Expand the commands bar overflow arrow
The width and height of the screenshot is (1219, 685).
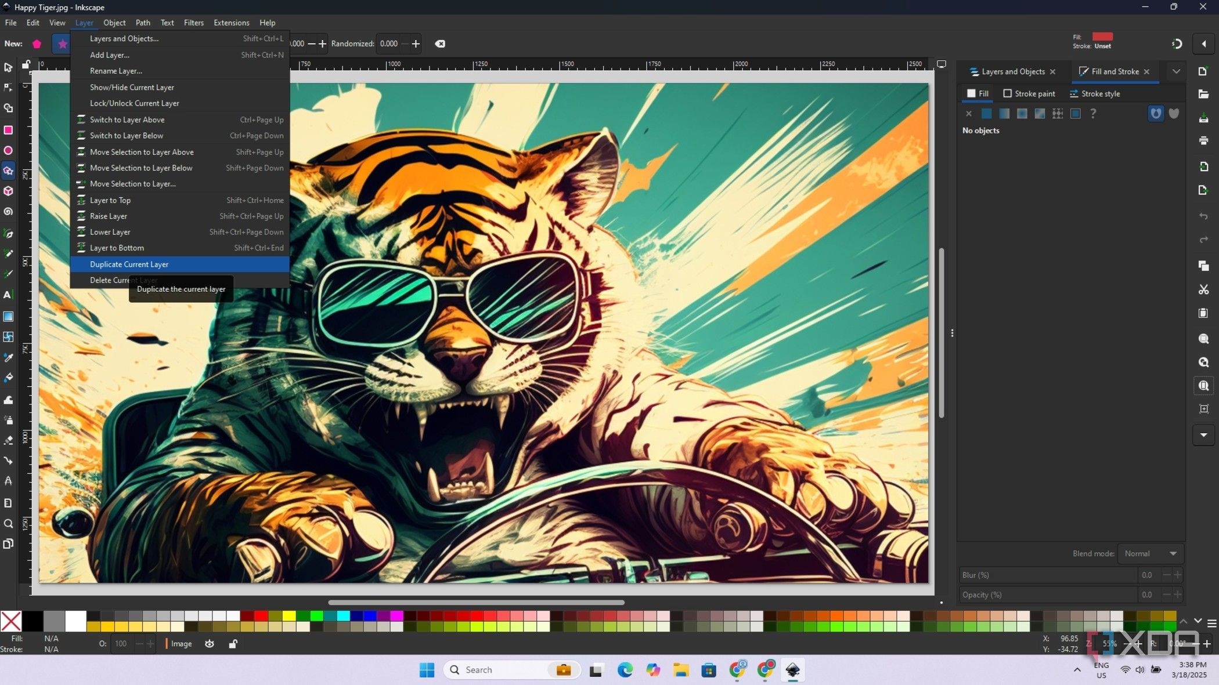pyautogui.click(x=1203, y=435)
